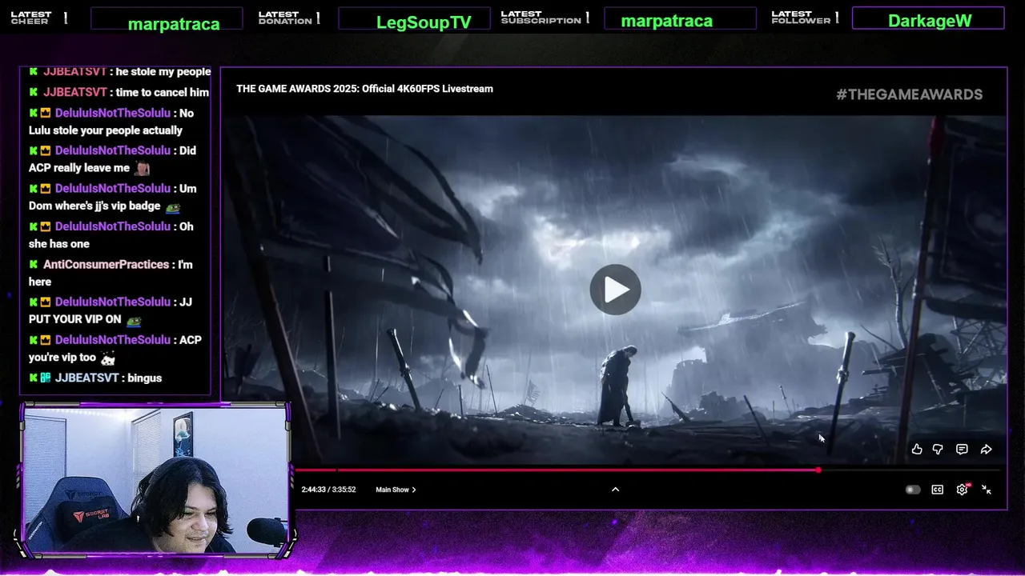Image resolution: width=1025 pixels, height=576 pixels.
Task: Expand the upward chevron below the progress bar
Action: pos(615,490)
